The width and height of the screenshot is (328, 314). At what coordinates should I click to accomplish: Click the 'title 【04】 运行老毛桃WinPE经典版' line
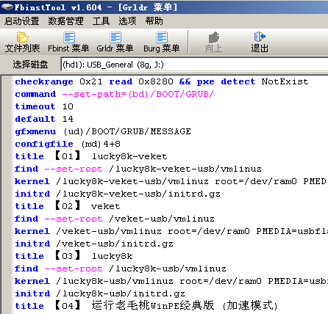pos(146,305)
